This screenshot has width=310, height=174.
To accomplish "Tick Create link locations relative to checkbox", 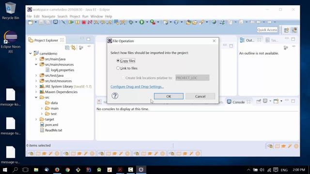I will [123, 78].
